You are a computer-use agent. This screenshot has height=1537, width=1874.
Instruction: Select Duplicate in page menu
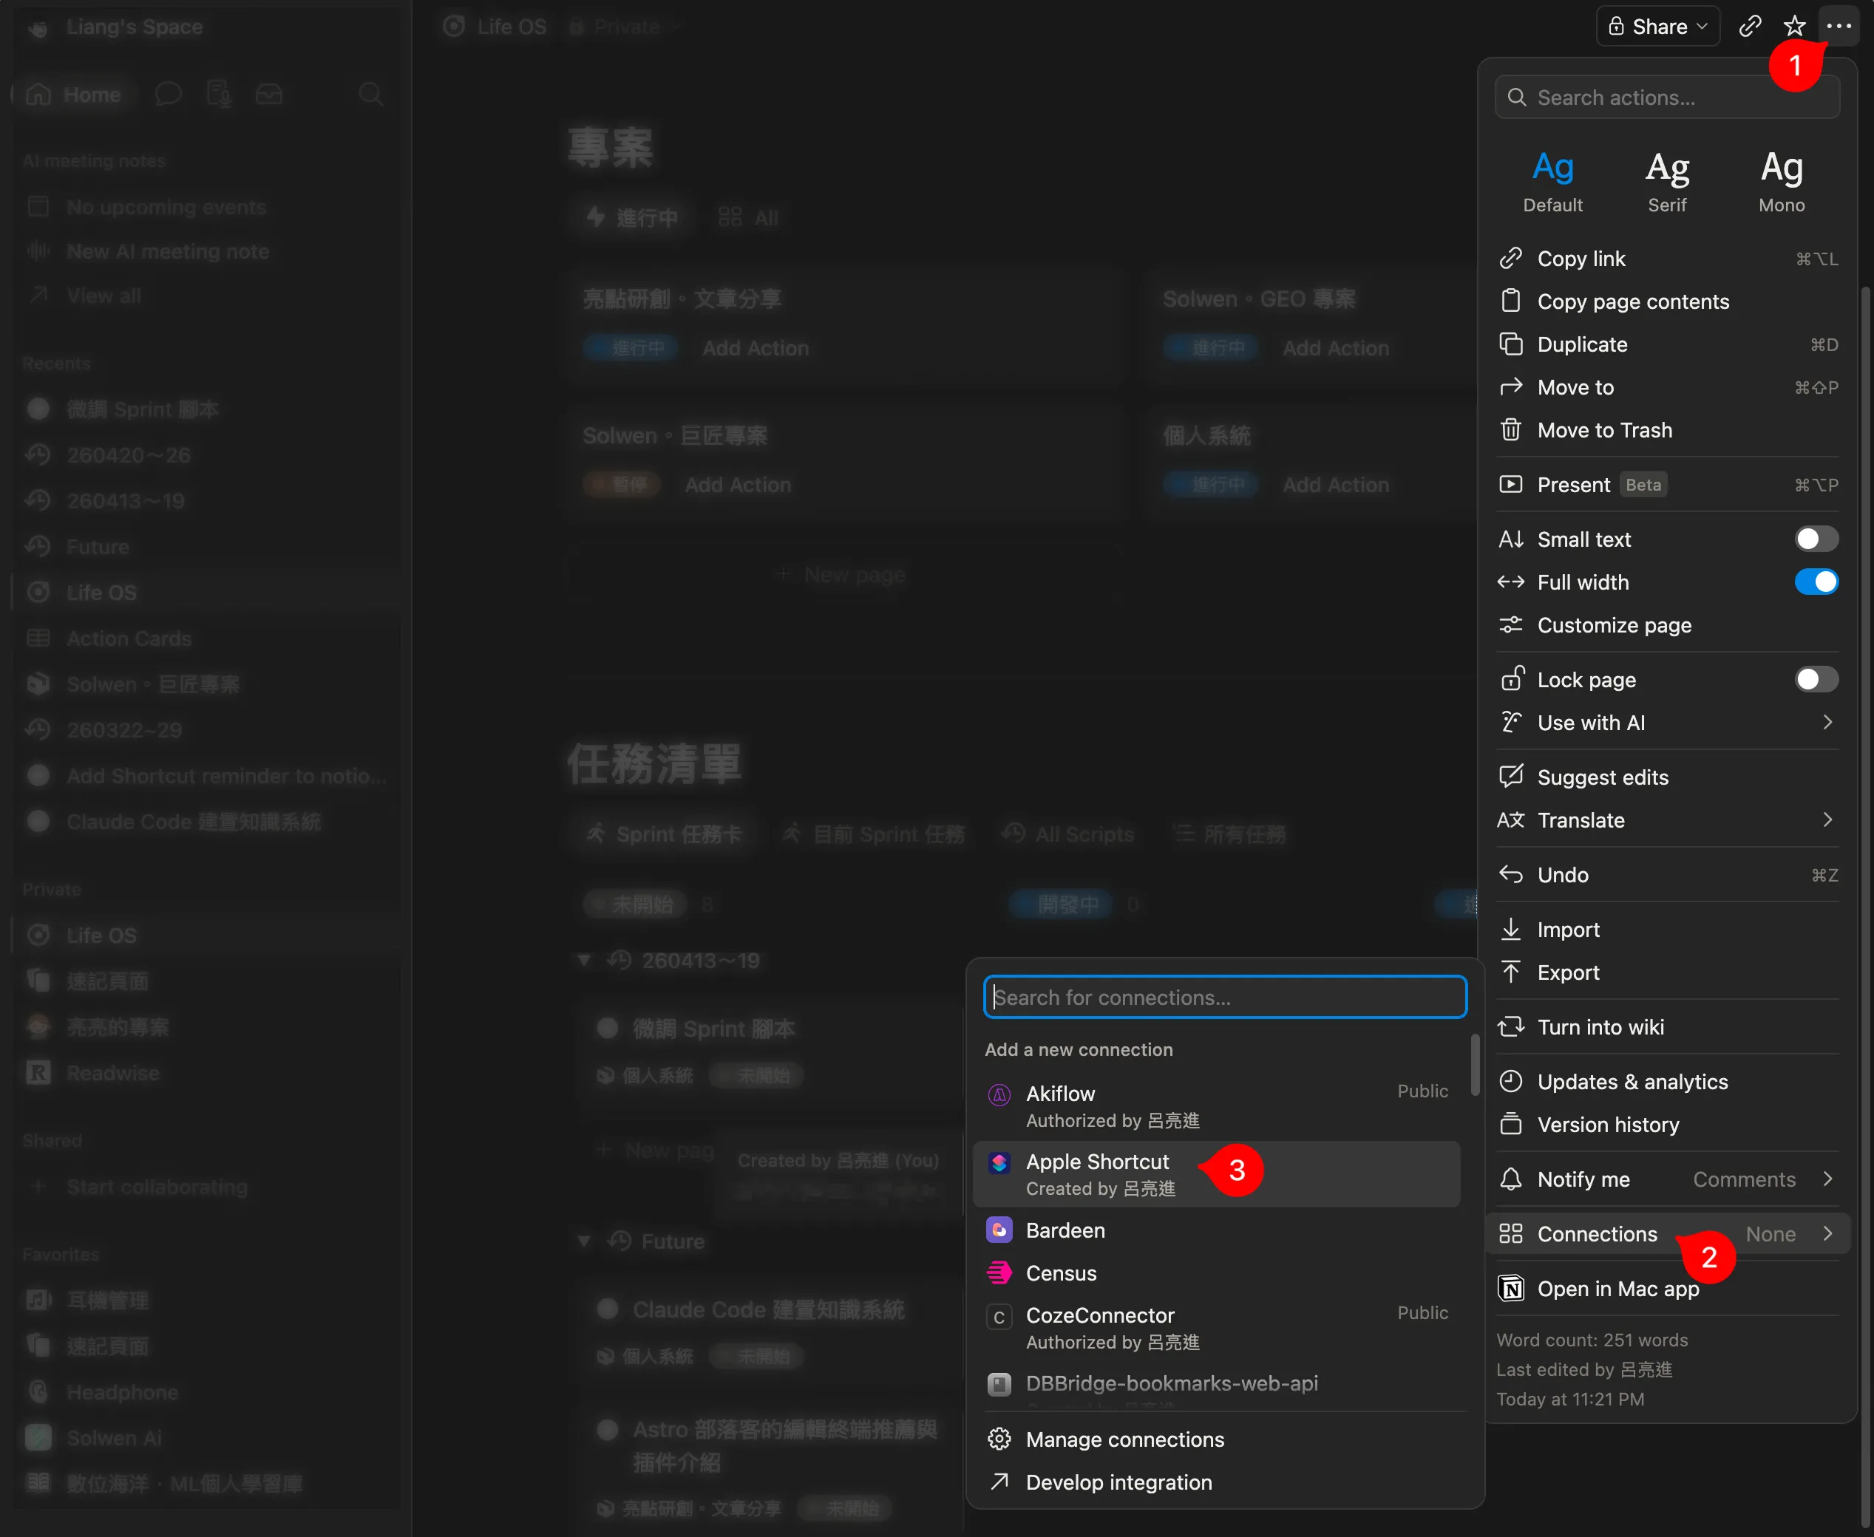pyautogui.click(x=1667, y=344)
